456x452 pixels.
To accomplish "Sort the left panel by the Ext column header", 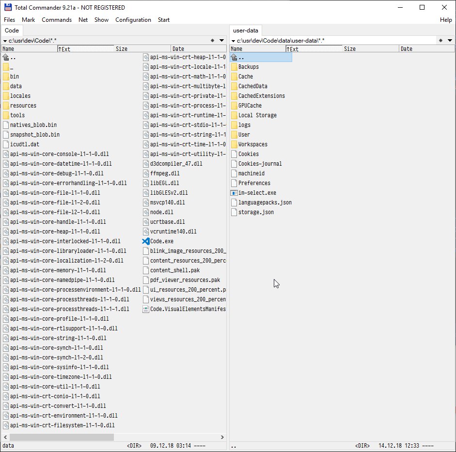I will point(86,49).
